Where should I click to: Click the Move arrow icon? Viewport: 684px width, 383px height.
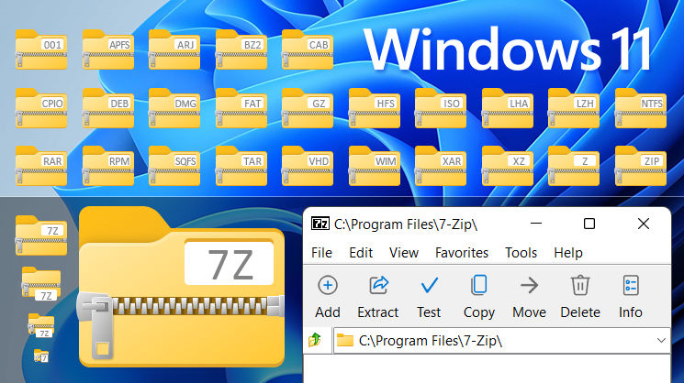click(x=529, y=286)
